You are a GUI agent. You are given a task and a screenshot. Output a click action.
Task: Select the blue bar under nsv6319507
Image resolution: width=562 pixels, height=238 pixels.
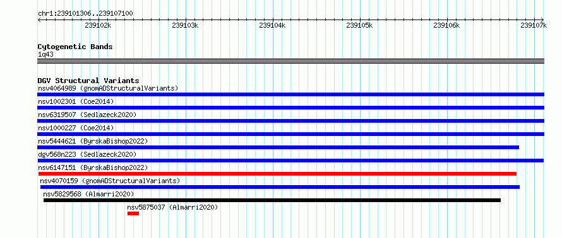(x=290, y=121)
